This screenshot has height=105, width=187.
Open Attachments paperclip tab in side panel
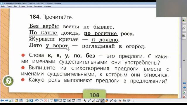(184, 28)
